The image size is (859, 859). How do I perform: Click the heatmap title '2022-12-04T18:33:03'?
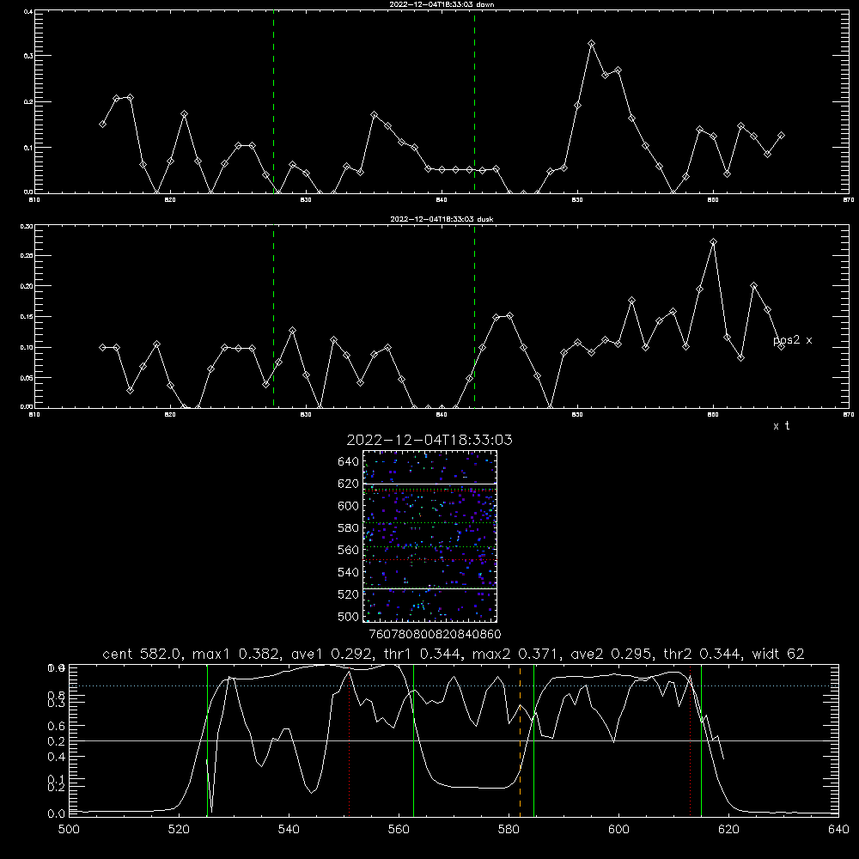(429, 440)
